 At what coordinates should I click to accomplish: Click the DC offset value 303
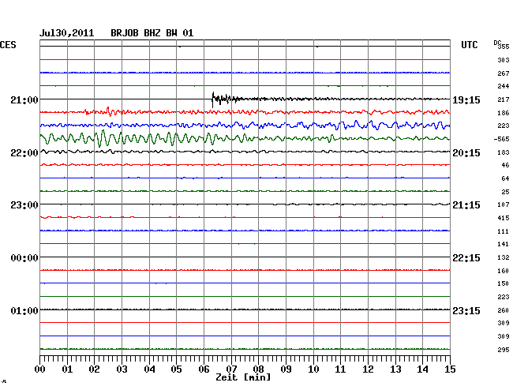click(504, 60)
